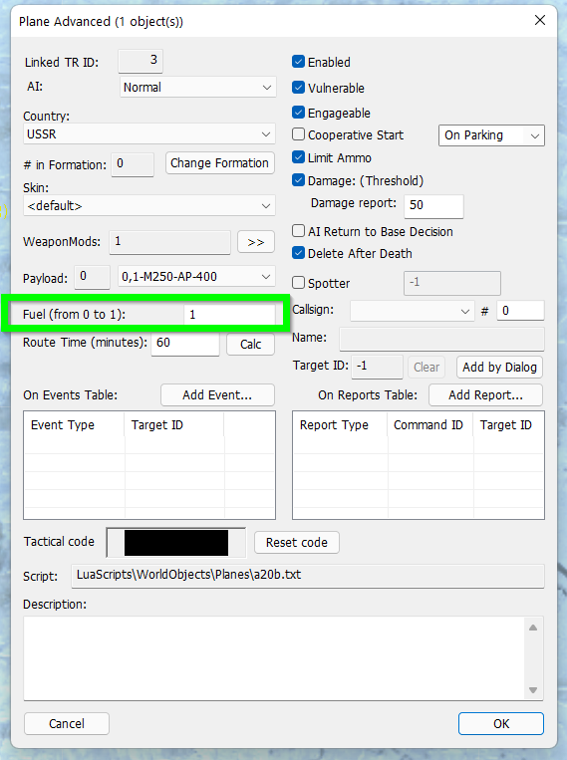567x760 pixels.
Task: Click the black Tactical code swatch
Action: tap(176, 543)
